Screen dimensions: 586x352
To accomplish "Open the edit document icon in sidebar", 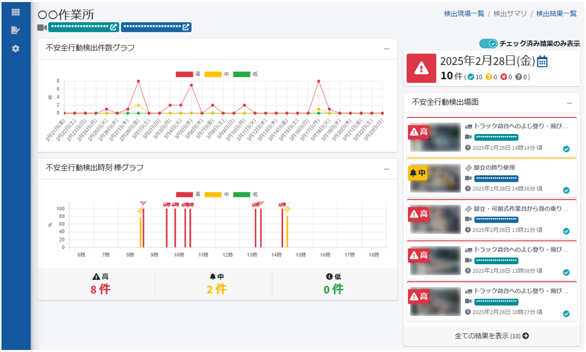I will click(x=15, y=30).
